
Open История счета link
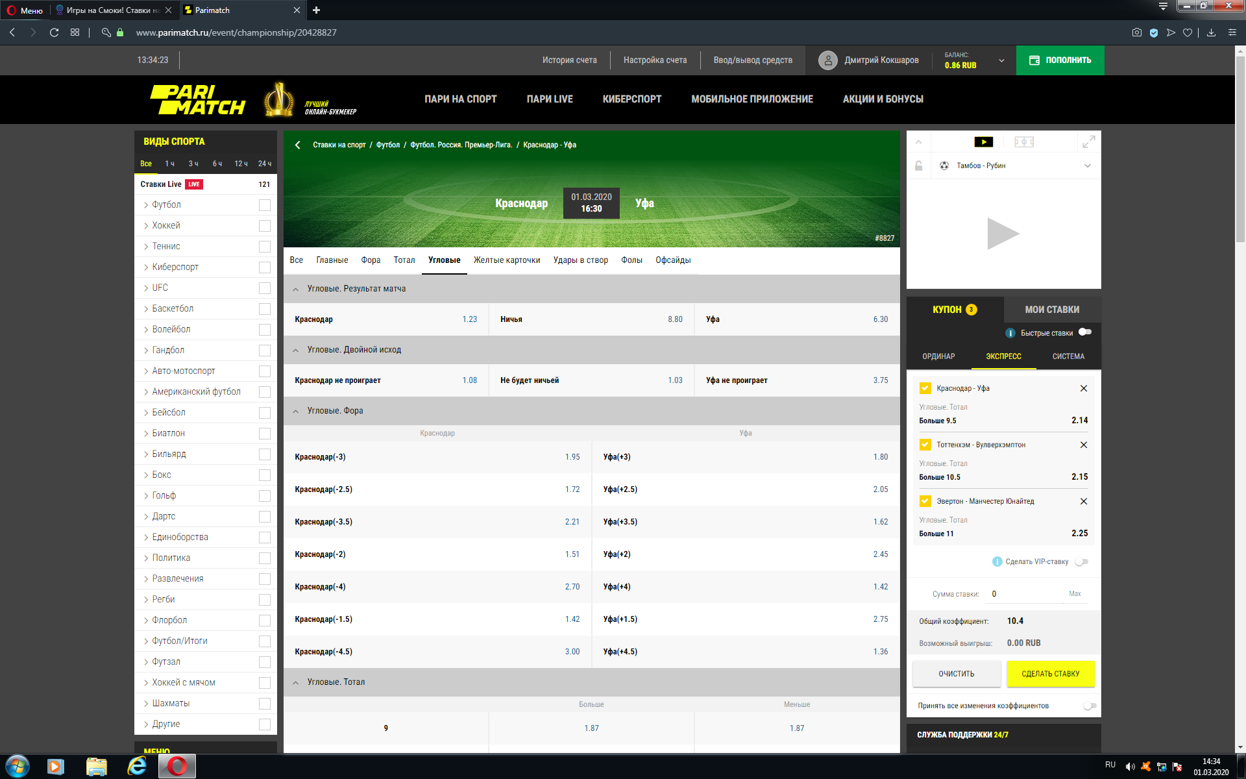point(569,60)
